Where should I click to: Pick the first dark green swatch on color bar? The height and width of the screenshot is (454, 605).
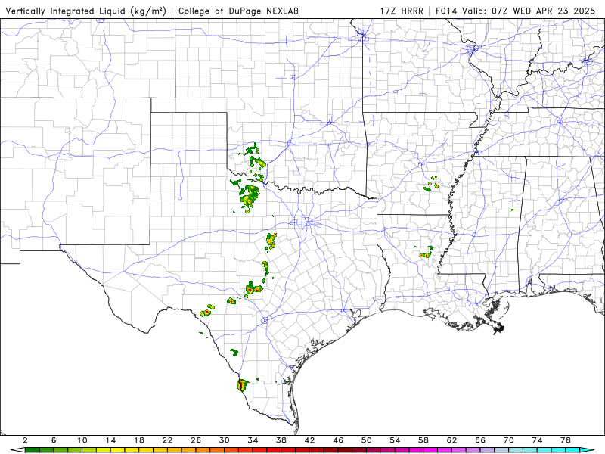pyautogui.click(x=33, y=450)
